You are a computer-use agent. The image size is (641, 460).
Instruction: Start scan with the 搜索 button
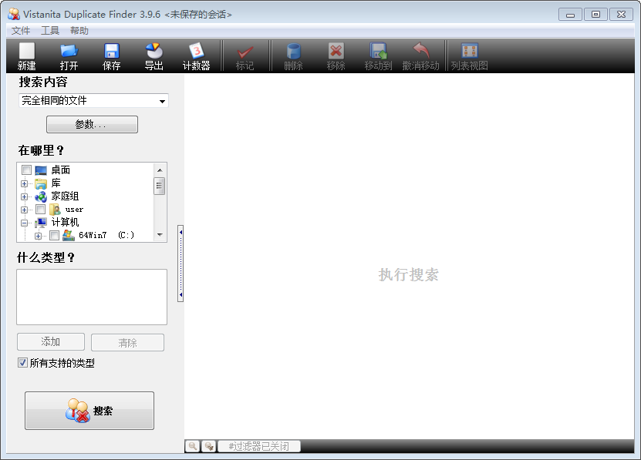click(x=89, y=411)
